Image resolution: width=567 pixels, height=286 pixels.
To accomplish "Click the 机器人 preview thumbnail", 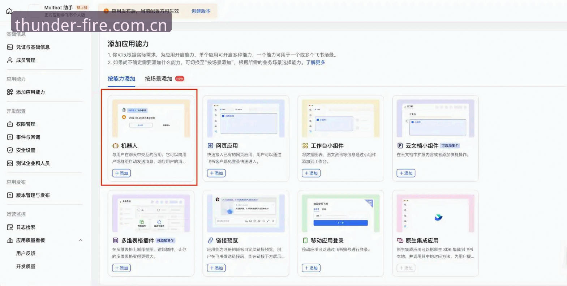I will (151, 119).
